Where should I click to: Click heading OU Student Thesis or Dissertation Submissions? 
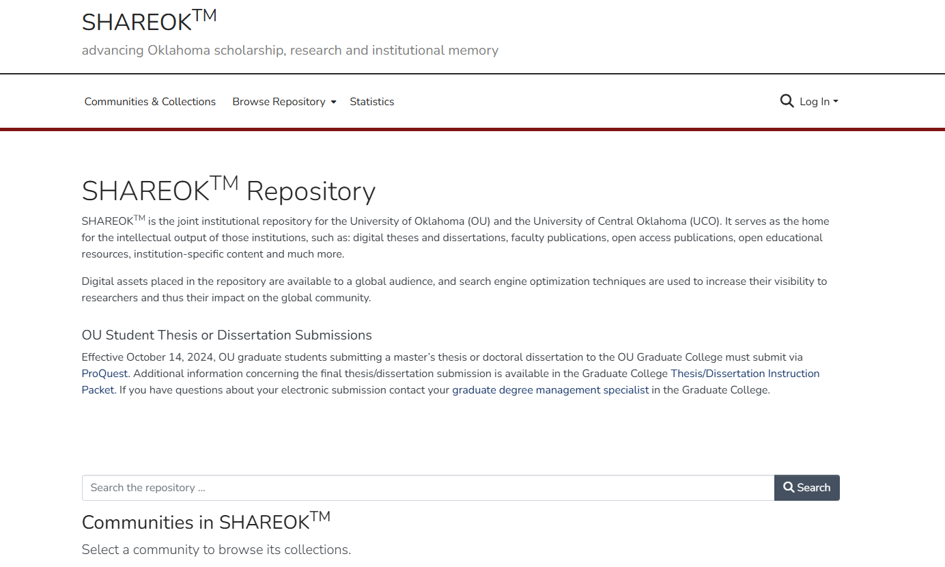coord(227,335)
